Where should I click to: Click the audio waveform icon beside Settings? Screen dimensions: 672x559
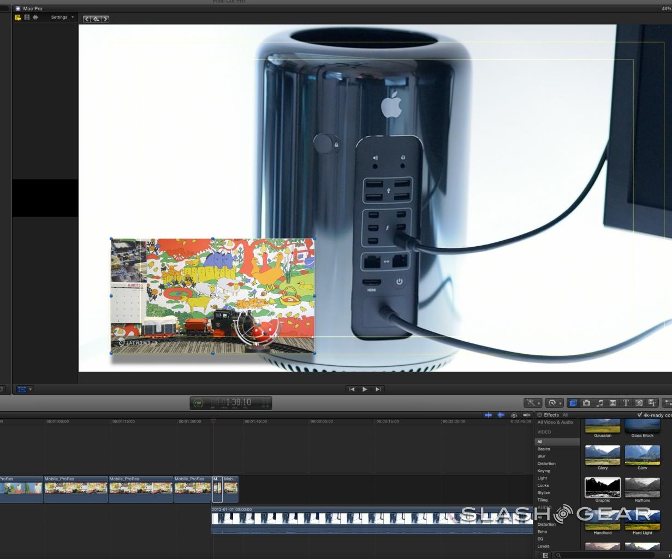coord(36,17)
